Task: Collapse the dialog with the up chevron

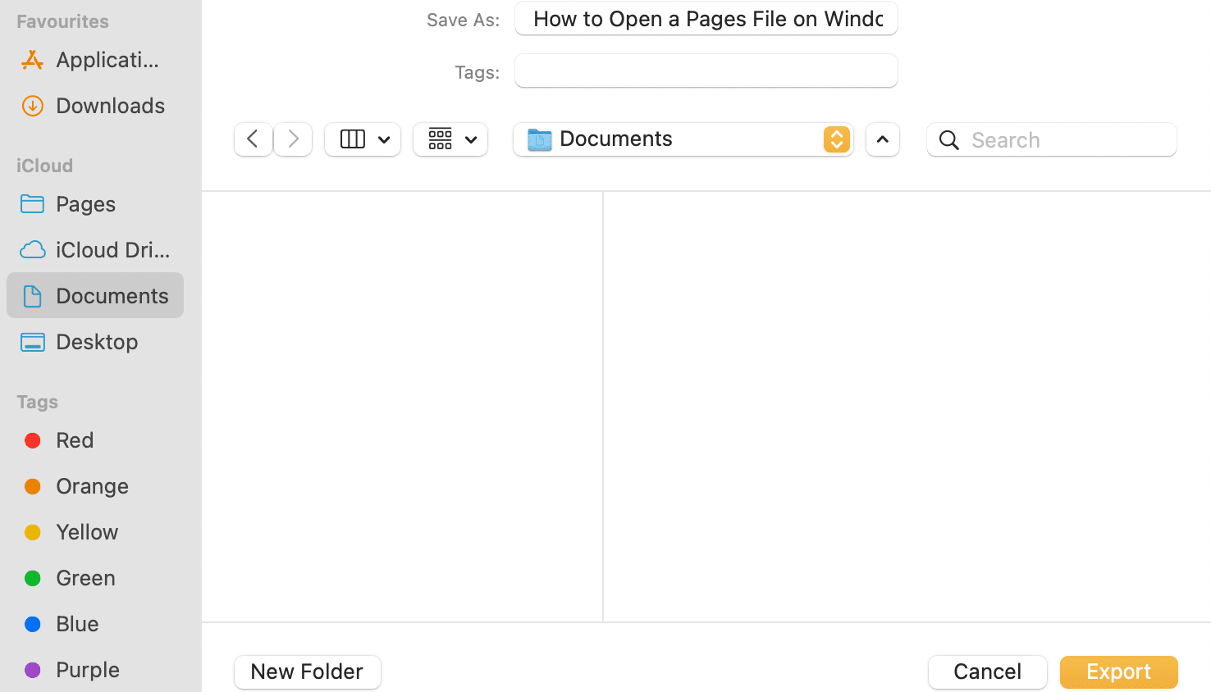Action: (x=883, y=139)
